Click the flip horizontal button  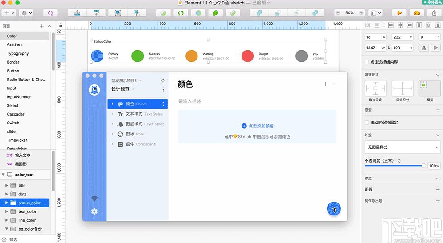tap(424, 48)
